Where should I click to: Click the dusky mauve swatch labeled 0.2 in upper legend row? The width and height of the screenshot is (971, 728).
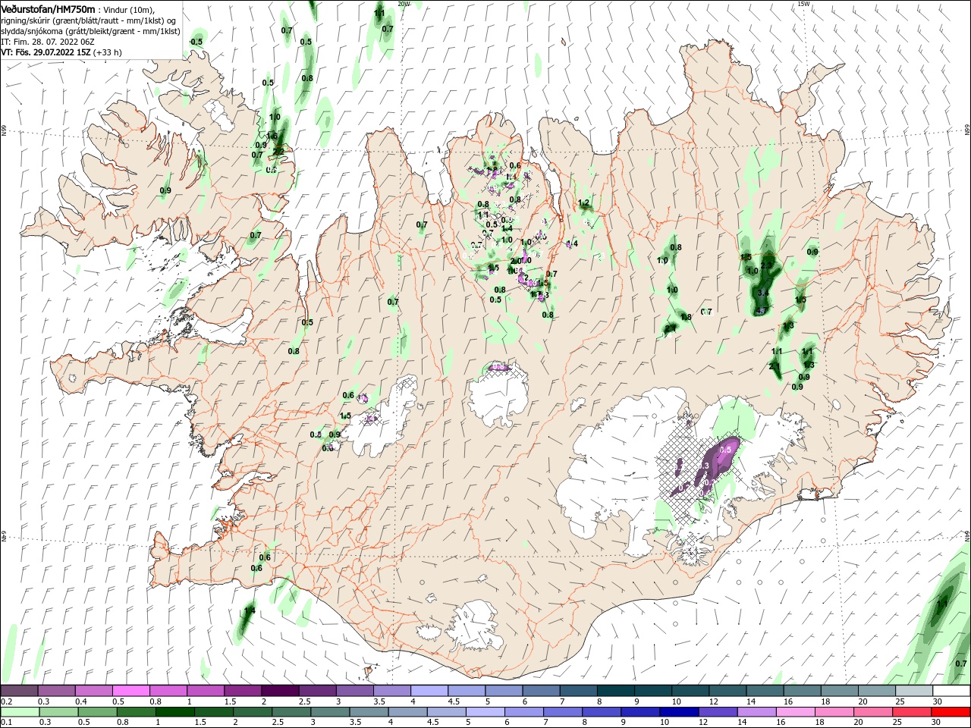click(20, 691)
